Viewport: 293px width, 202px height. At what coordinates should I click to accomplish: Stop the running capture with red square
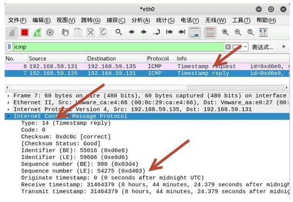tap(25, 33)
